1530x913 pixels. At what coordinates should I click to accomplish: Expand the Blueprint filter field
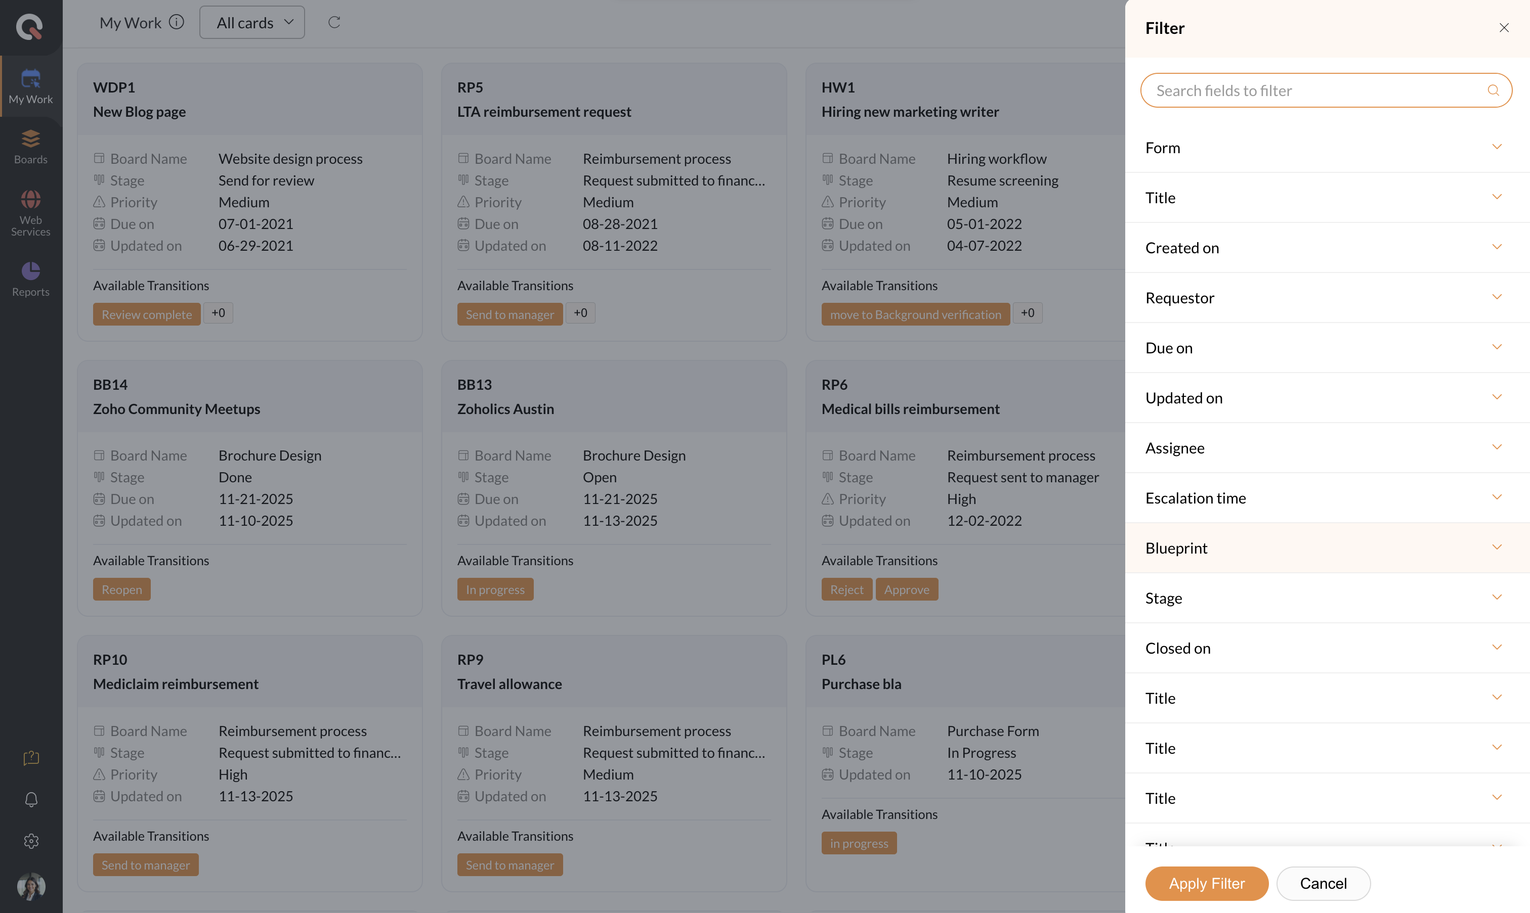tap(1327, 547)
